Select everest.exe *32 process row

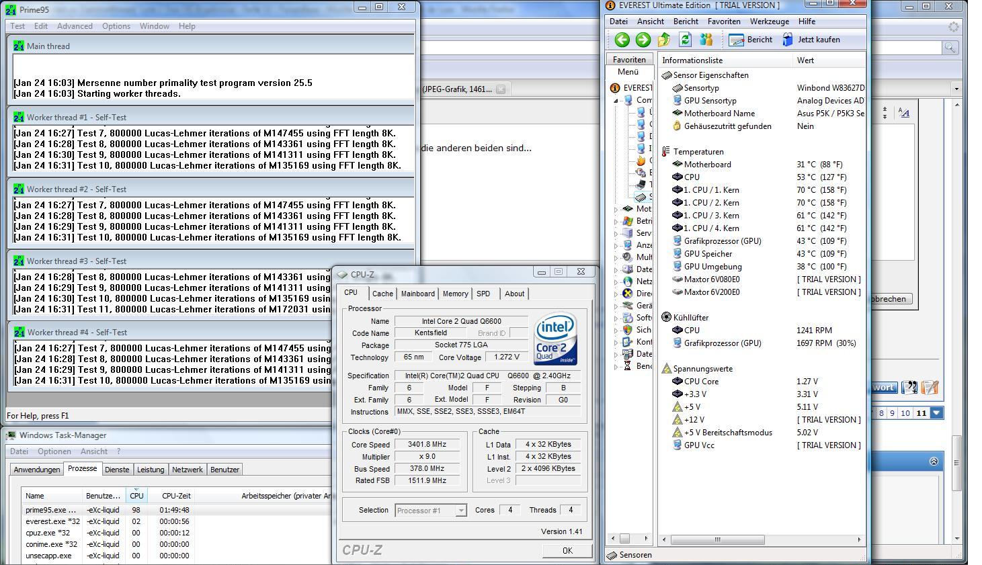point(175,521)
